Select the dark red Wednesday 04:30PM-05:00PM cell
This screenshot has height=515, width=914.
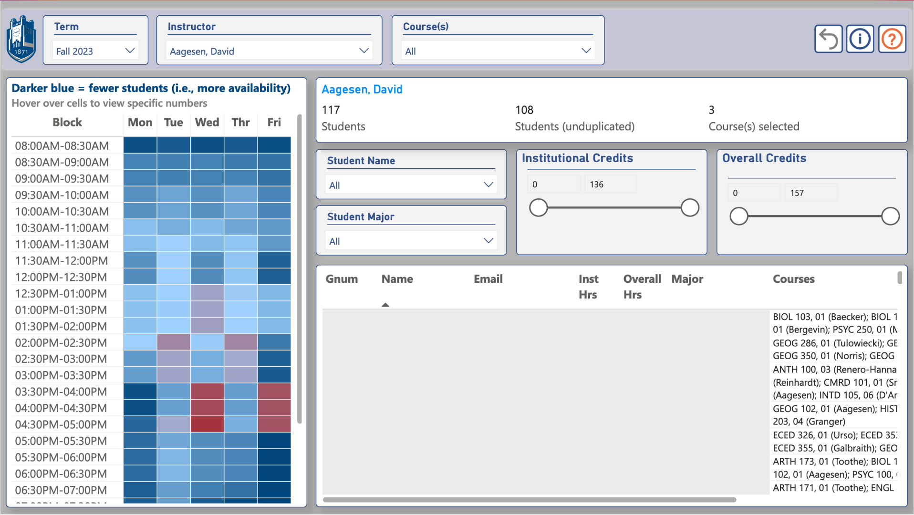pyautogui.click(x=207, y=424)
